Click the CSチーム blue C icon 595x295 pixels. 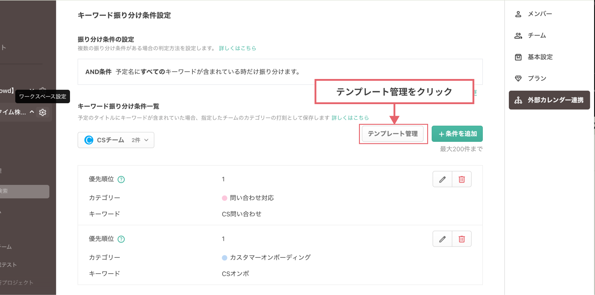point(89,140)
